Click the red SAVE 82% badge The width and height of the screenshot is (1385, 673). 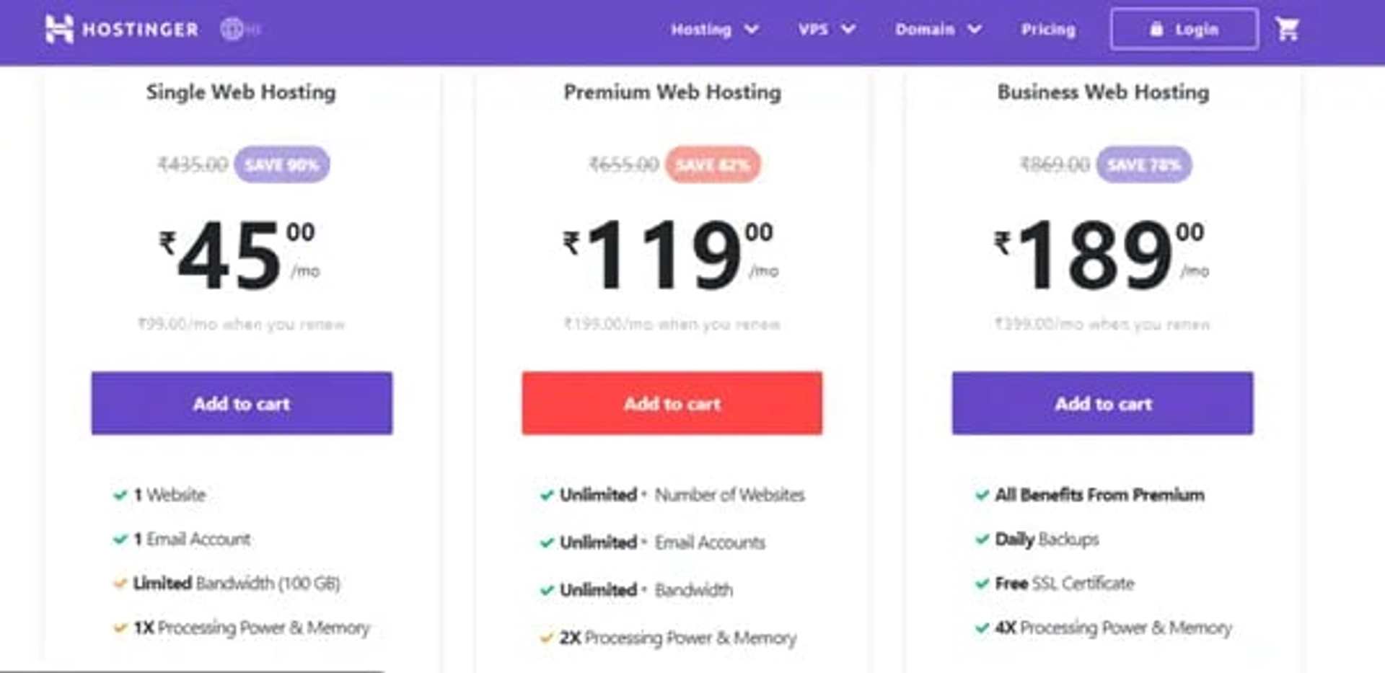tap(712, 164)
